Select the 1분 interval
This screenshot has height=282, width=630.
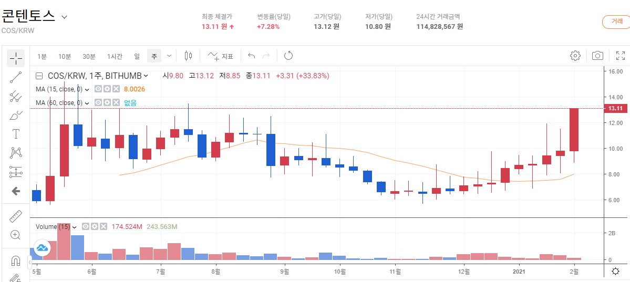(42, 56)
